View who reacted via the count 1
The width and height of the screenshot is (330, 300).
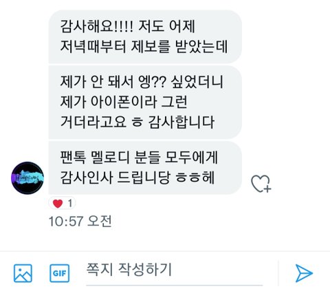(70, 203)
